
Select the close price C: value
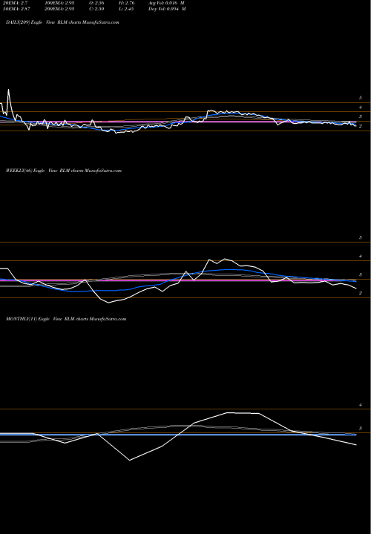coord(96,9)
